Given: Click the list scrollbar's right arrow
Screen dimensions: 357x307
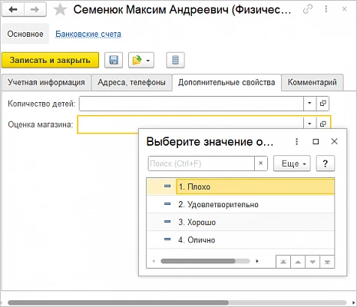Looking at the screenshot, I should click(257, 261).
